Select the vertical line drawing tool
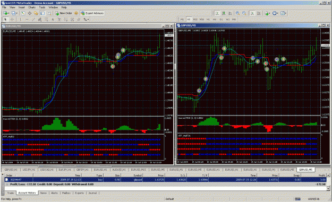Screen dimensions: 332x202 coord(20,20)
